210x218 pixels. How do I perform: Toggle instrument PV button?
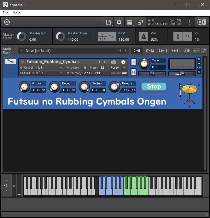click(199, 72)
